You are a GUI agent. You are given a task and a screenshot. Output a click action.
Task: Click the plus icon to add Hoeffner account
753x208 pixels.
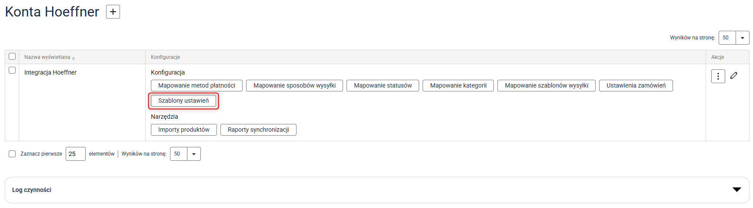point(113,12)
